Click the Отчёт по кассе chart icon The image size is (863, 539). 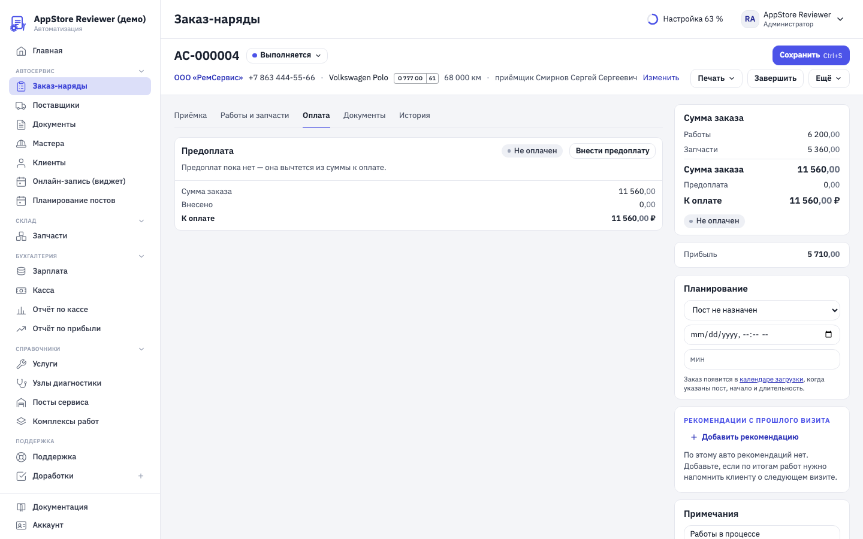pyautogui.click(x=21, y=310)
